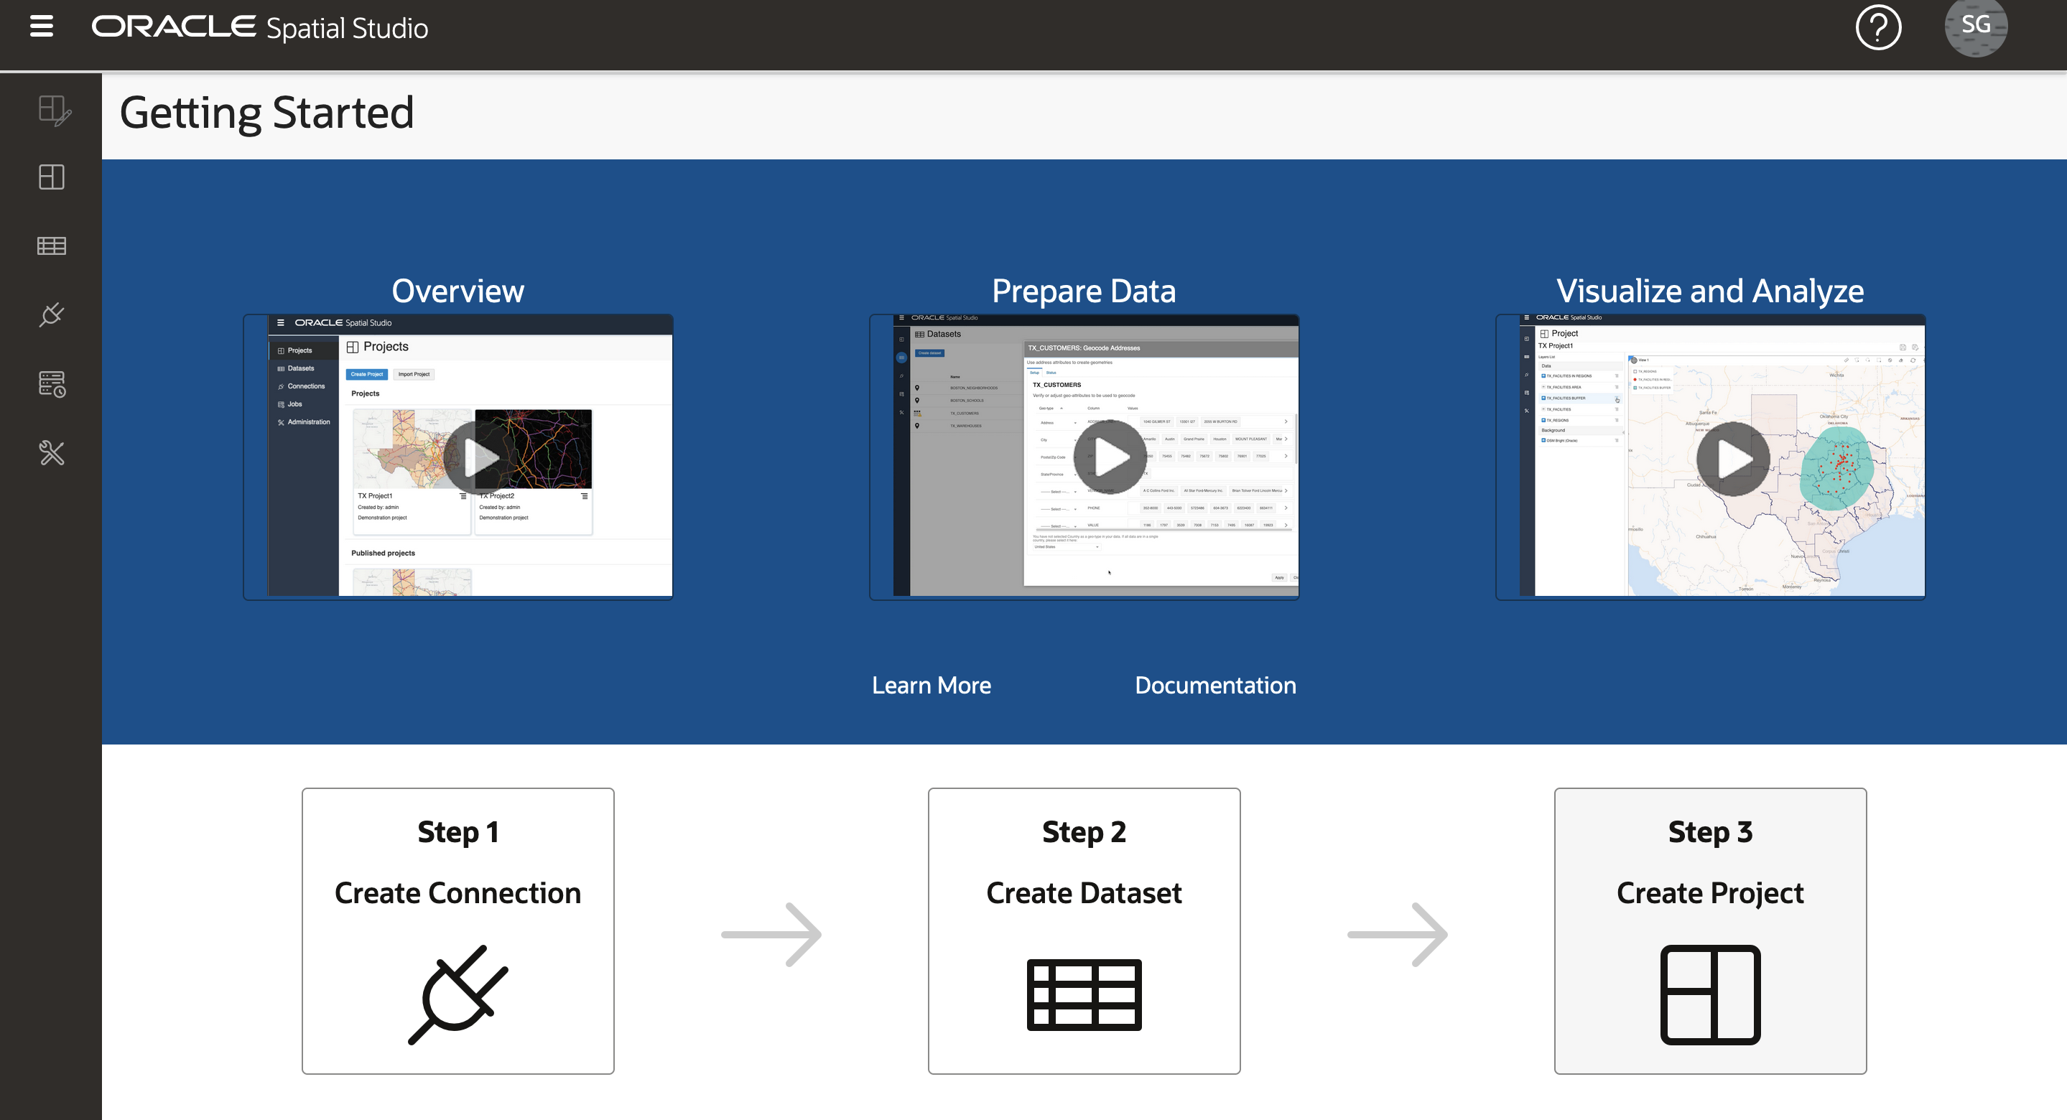The width and height of the screenshot is (2067, 1120).
Task: Open the hamburger navigation menu
Action: (42, 27)
